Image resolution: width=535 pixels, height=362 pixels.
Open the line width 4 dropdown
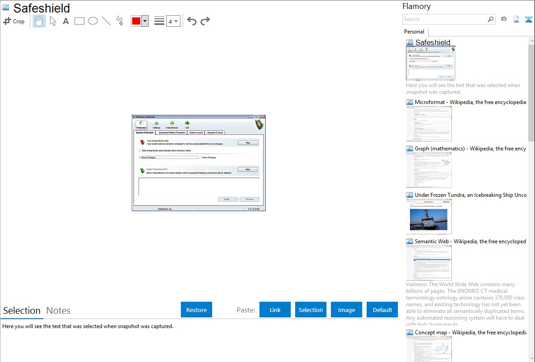173,21
